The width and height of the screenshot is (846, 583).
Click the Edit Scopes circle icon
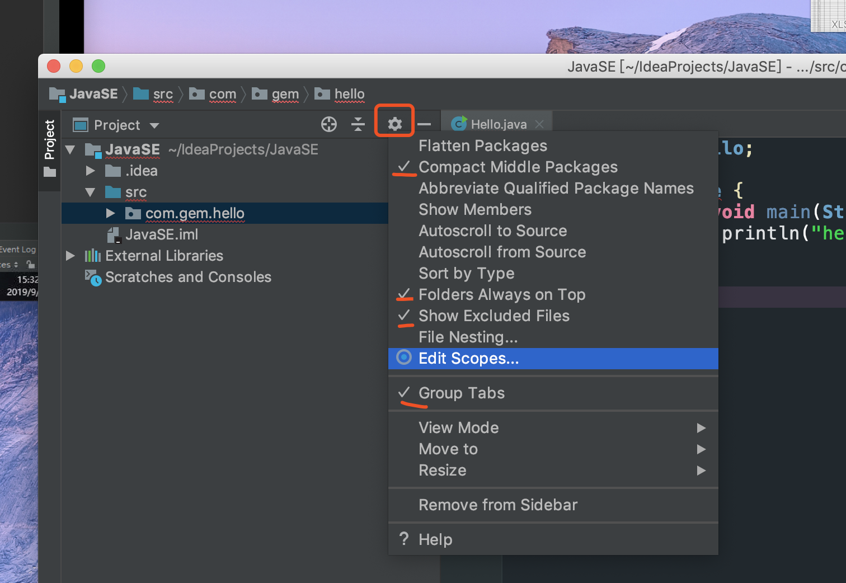pyautogui.click(x=404, y=357)
